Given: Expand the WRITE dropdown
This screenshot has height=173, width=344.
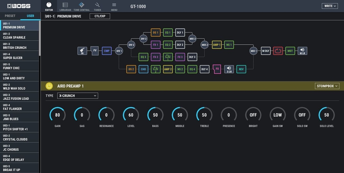Looking at the screenshot, I should point(330,6).
